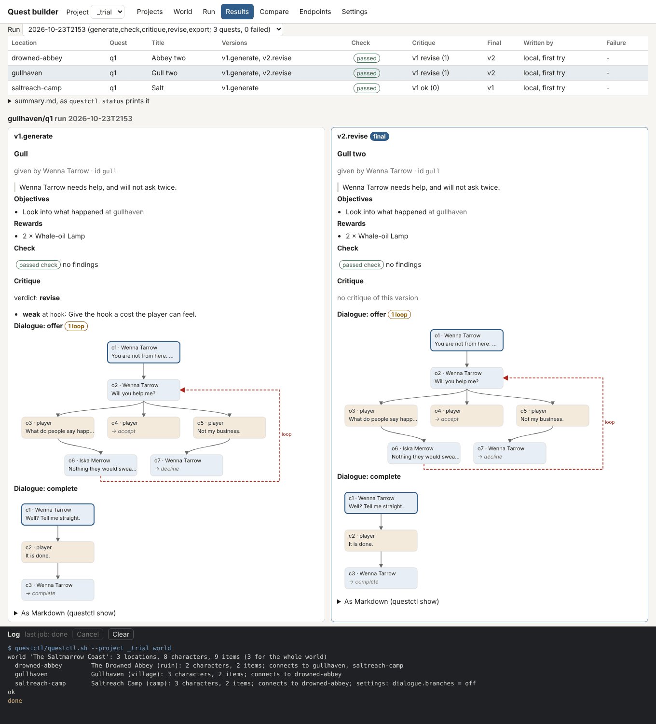Select node o6 Iska Merrow in the v1.generate graph
Viewport: 656px width, 724px height.
[101, 465]
